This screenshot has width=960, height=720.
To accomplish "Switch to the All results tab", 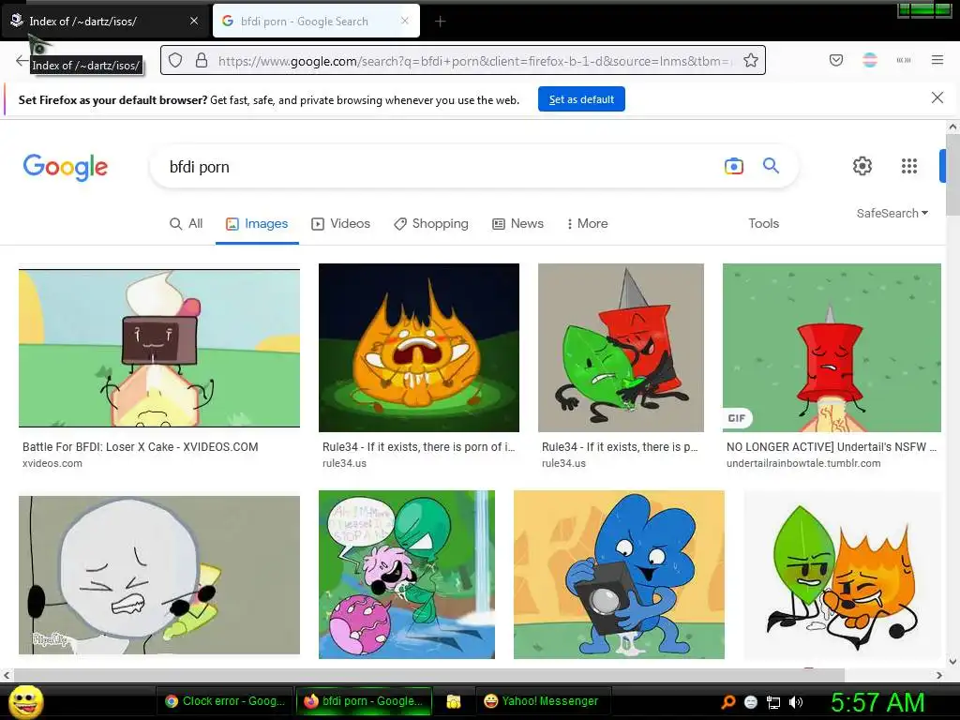I will (187, 223).
